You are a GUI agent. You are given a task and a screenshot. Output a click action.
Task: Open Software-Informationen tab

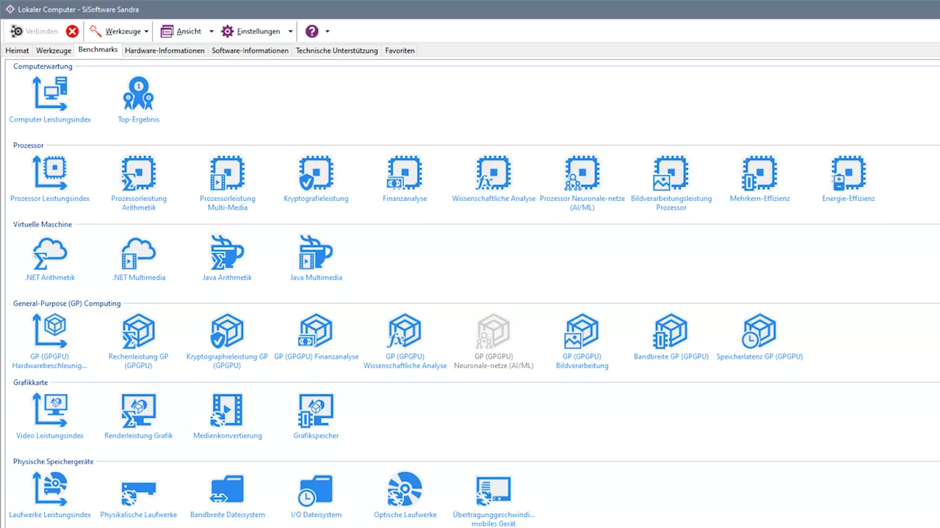[x=250, y=51]
